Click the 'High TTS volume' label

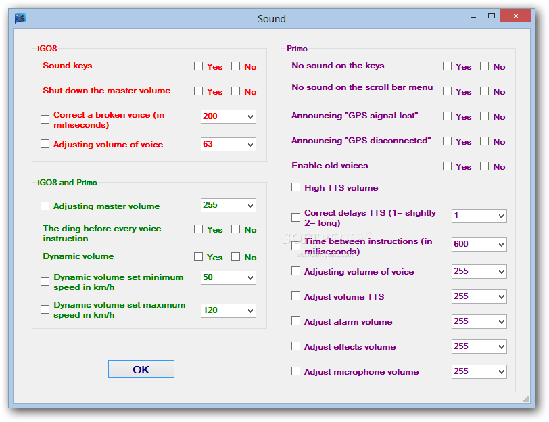tap(341, 188)
